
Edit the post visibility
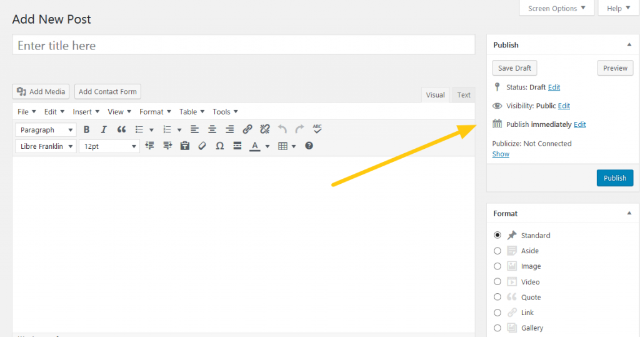point(564,106)
